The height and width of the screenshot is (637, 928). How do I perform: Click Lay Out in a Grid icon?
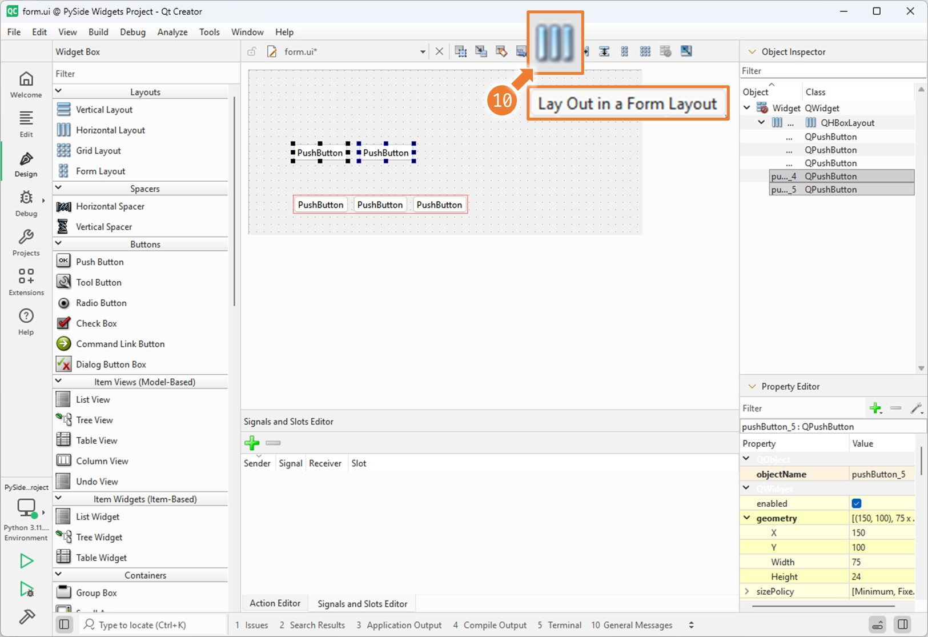click(645, 51)
